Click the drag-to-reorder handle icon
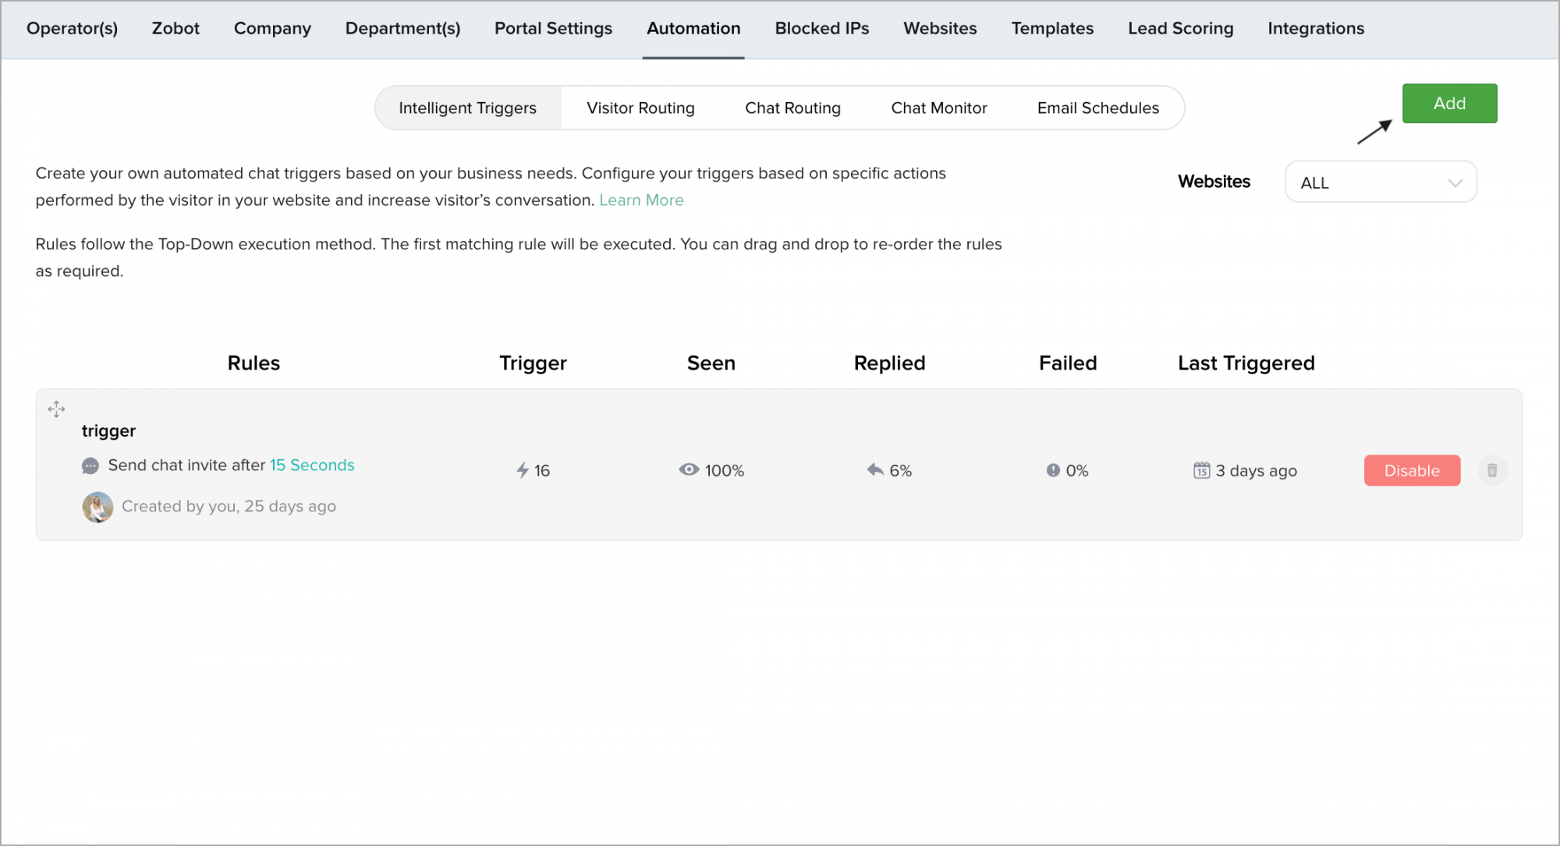1560x846 pixels. pyautogui.click(x=56, y=409)
